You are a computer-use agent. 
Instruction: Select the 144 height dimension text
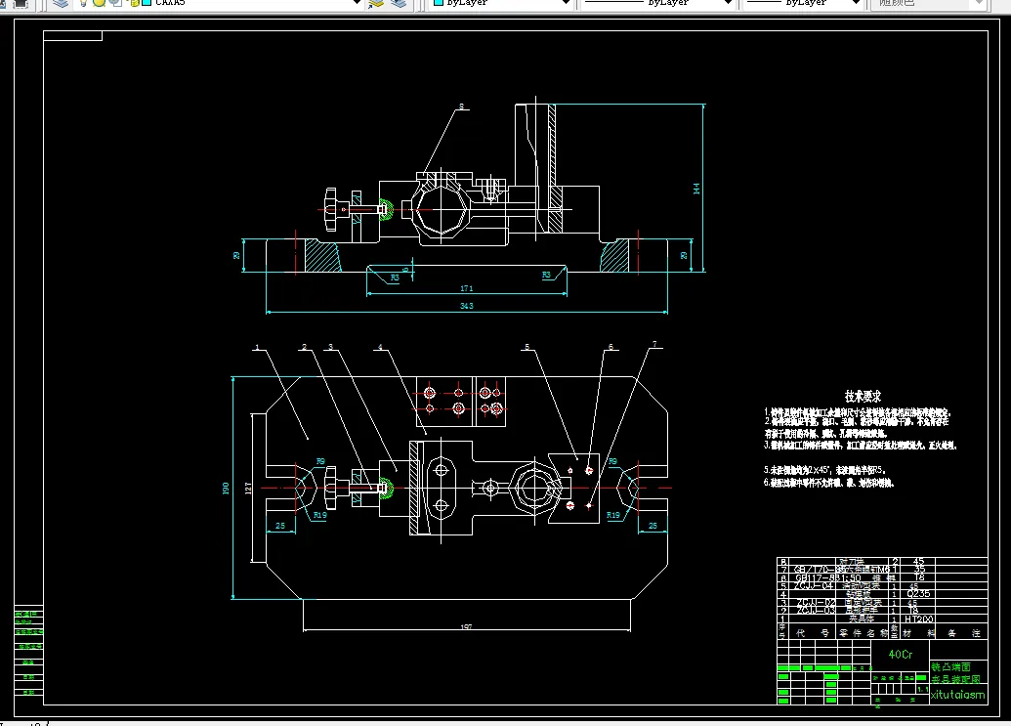click(x=695, y=189)
